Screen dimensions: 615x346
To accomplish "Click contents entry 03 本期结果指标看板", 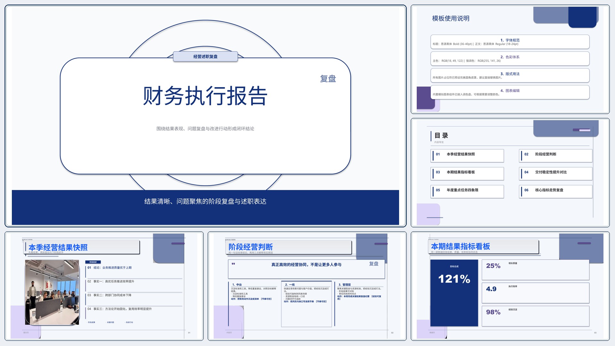I will pyautogui.click(x=467, y=174).
